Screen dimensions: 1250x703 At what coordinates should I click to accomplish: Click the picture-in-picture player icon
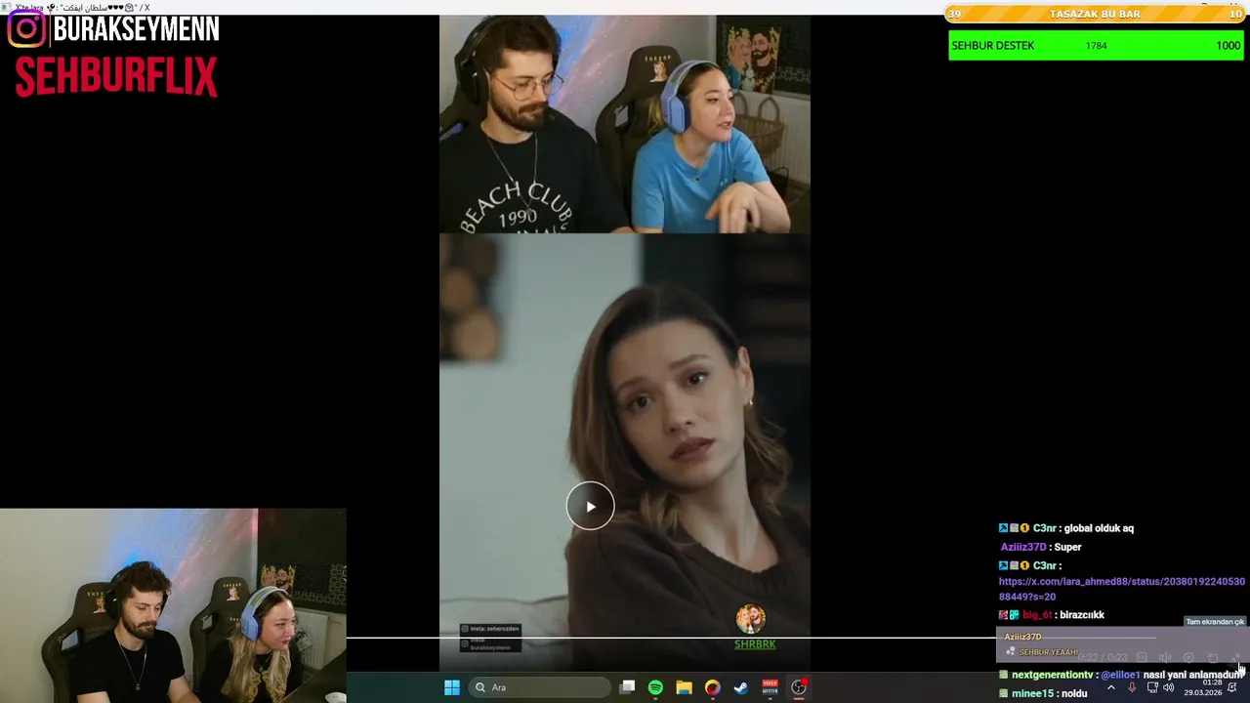[x=1213, y=658]
